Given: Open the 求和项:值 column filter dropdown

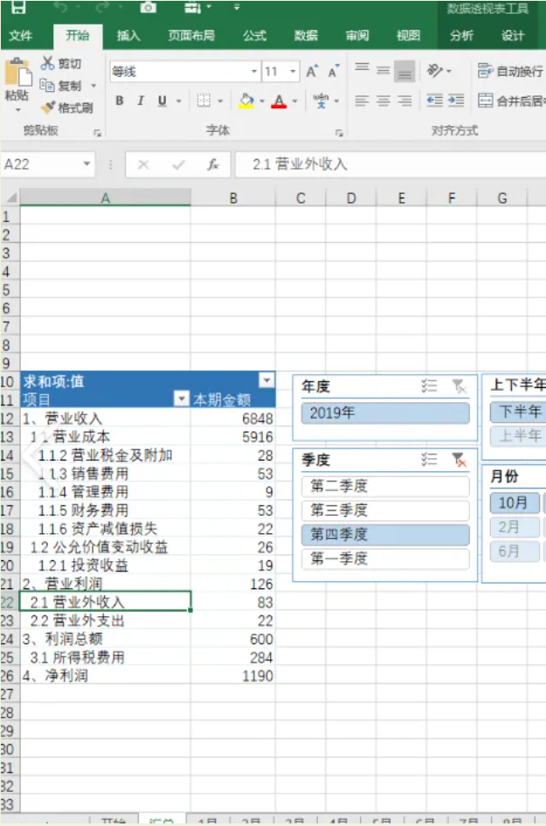Looking at the screenshot, I should 267,380.
